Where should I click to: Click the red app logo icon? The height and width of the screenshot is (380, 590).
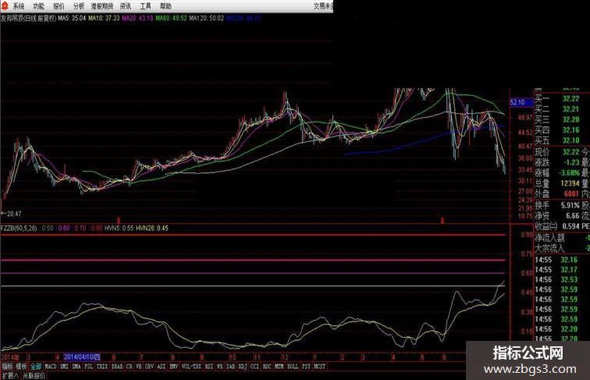[4, 6]
